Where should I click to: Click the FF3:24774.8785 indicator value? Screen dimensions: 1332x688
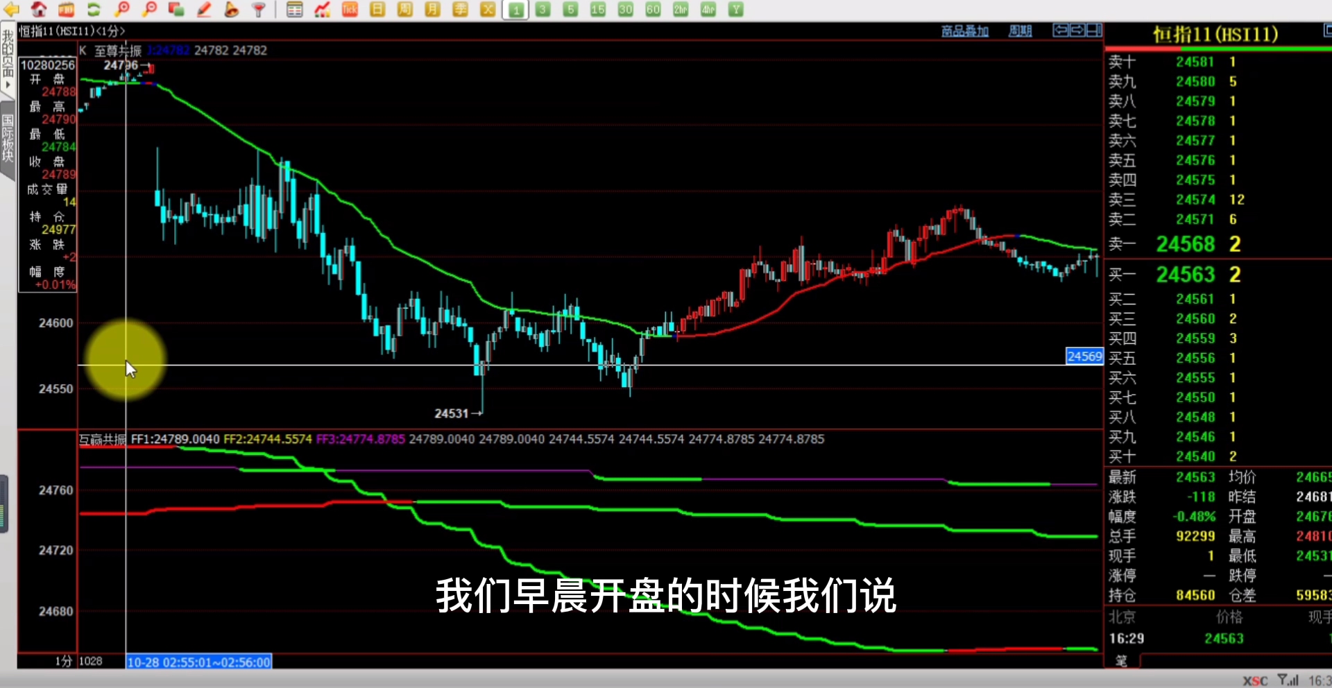pos(360,439)
